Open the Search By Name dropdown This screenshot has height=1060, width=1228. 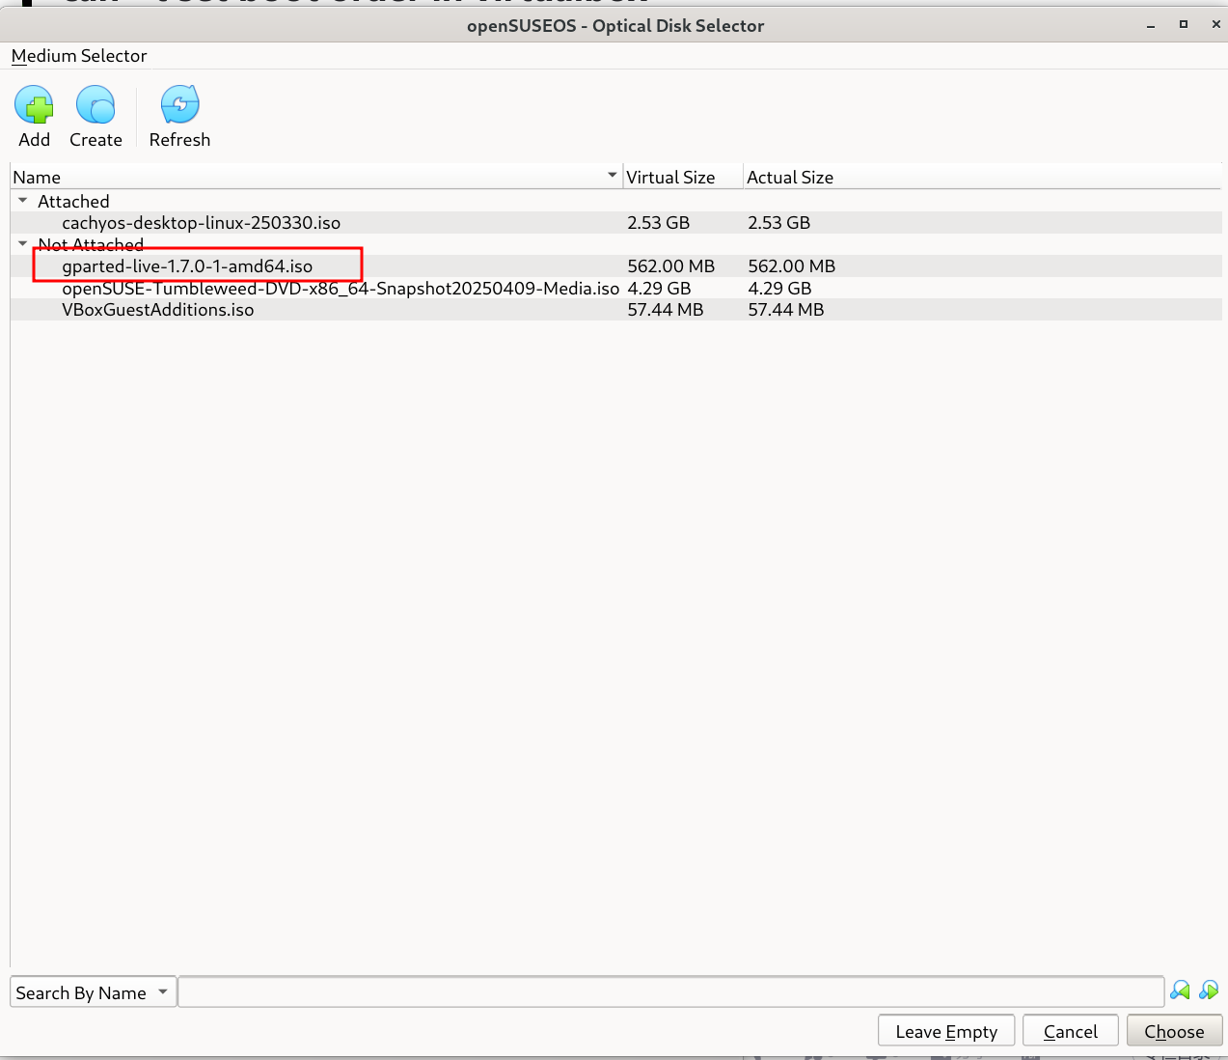pos(94,992)
